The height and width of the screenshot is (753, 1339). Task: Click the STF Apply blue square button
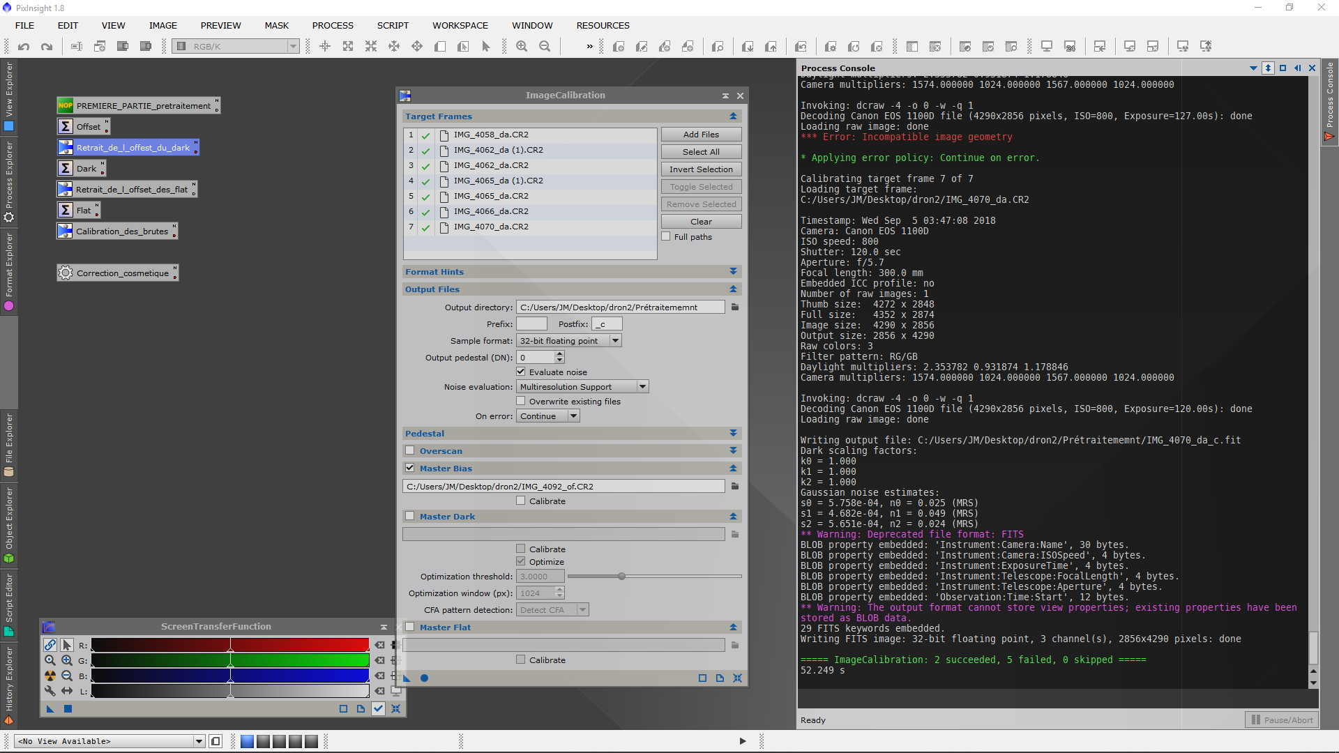[68, 709]
